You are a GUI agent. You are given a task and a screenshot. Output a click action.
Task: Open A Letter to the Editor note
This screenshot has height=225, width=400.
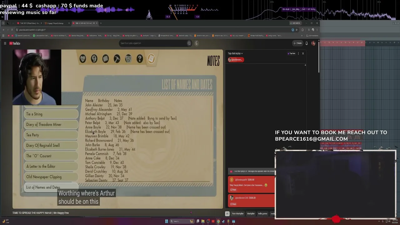tap(51, 166)
